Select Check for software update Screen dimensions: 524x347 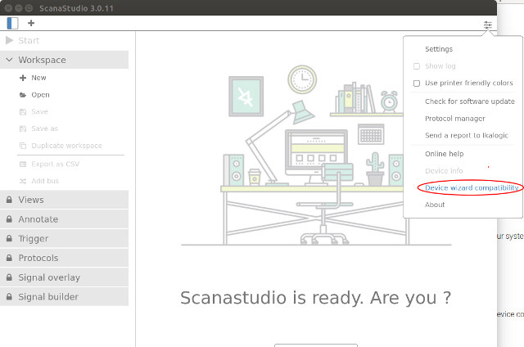pyautogui.click(x=469, y=101)
